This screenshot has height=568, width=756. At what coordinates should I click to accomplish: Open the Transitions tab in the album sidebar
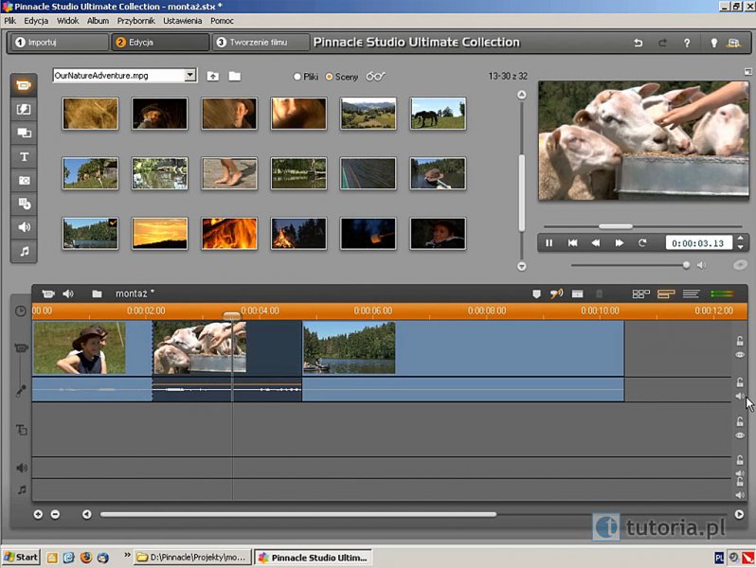(x=24, y=110)
